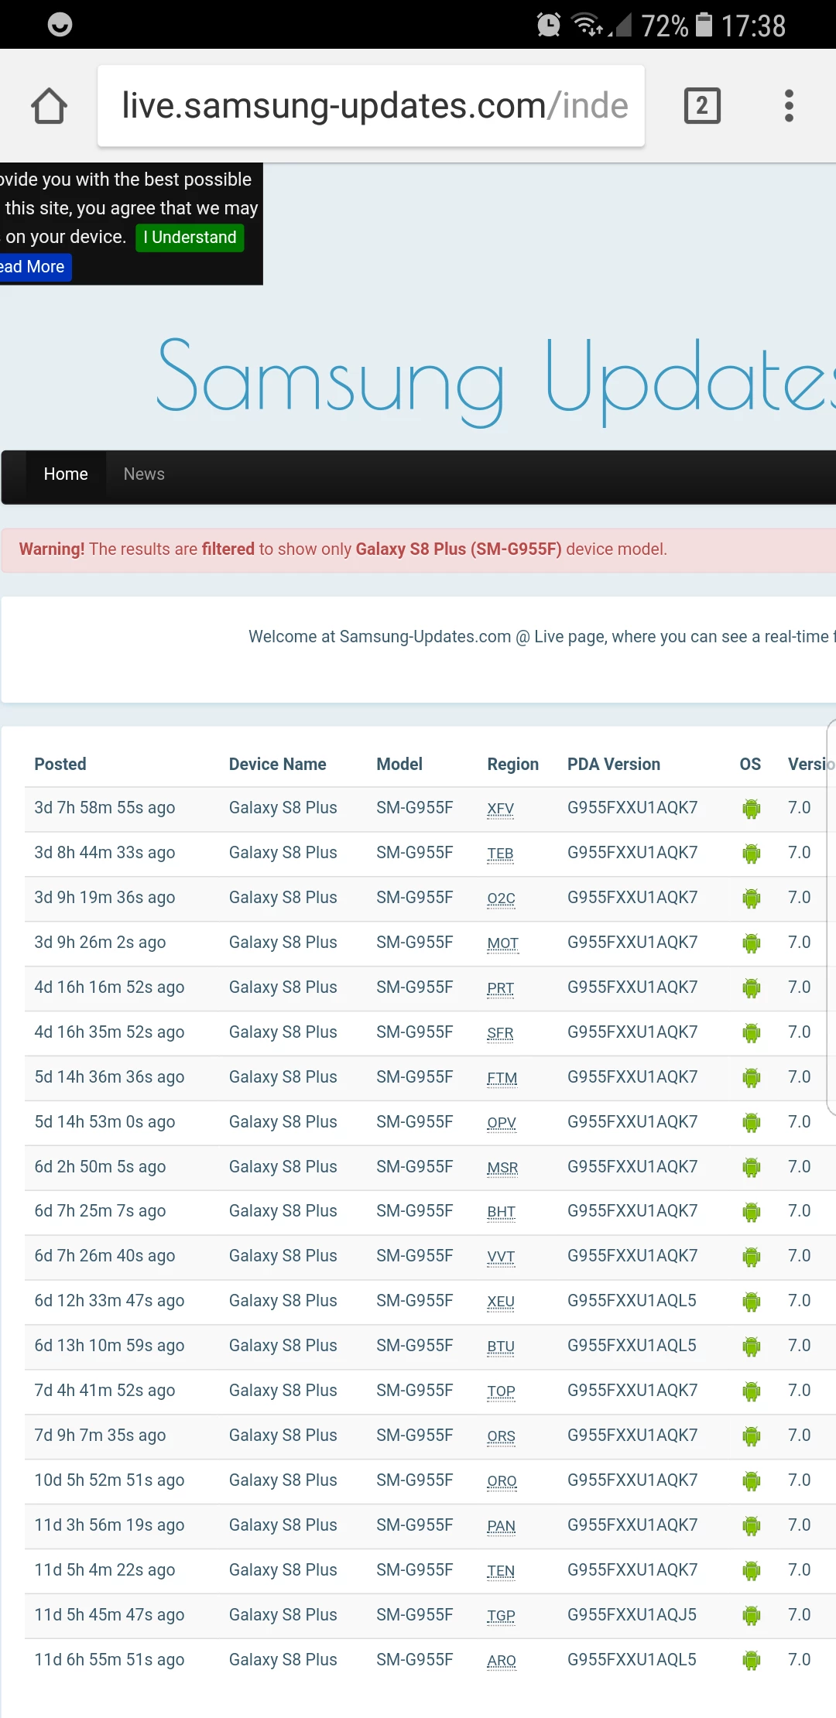Click the ORO region code

(502, 1481)
